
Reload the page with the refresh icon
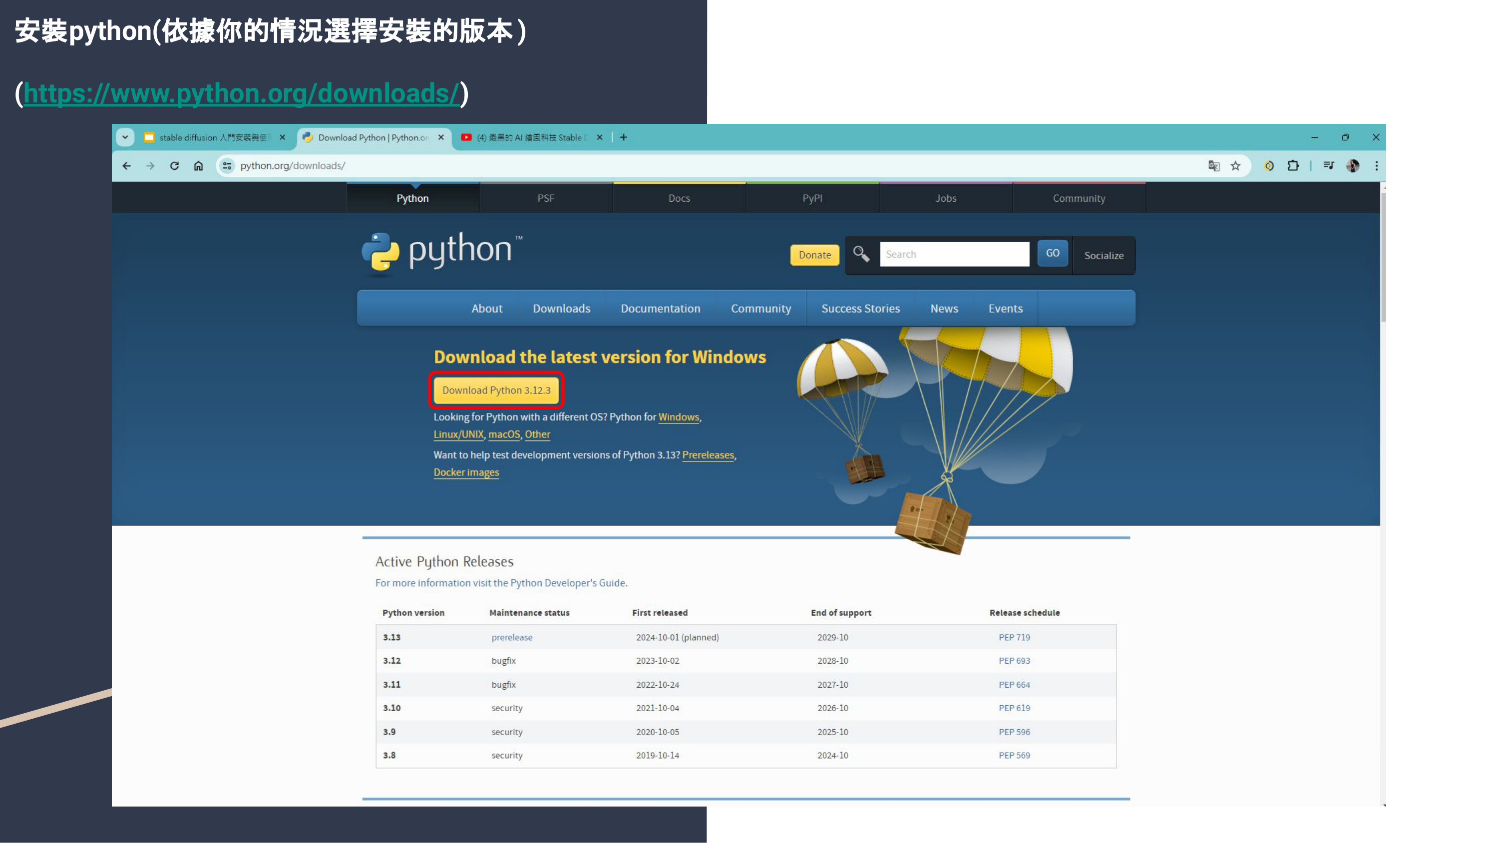[x=174, y=166]
